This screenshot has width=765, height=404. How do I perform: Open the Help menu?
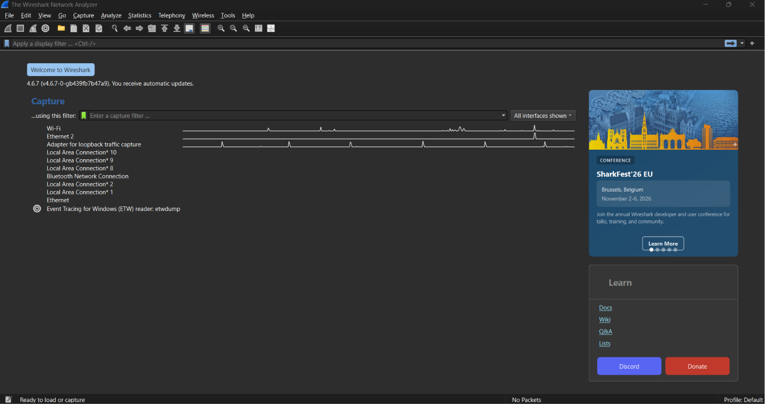click(x=248, y=15)
